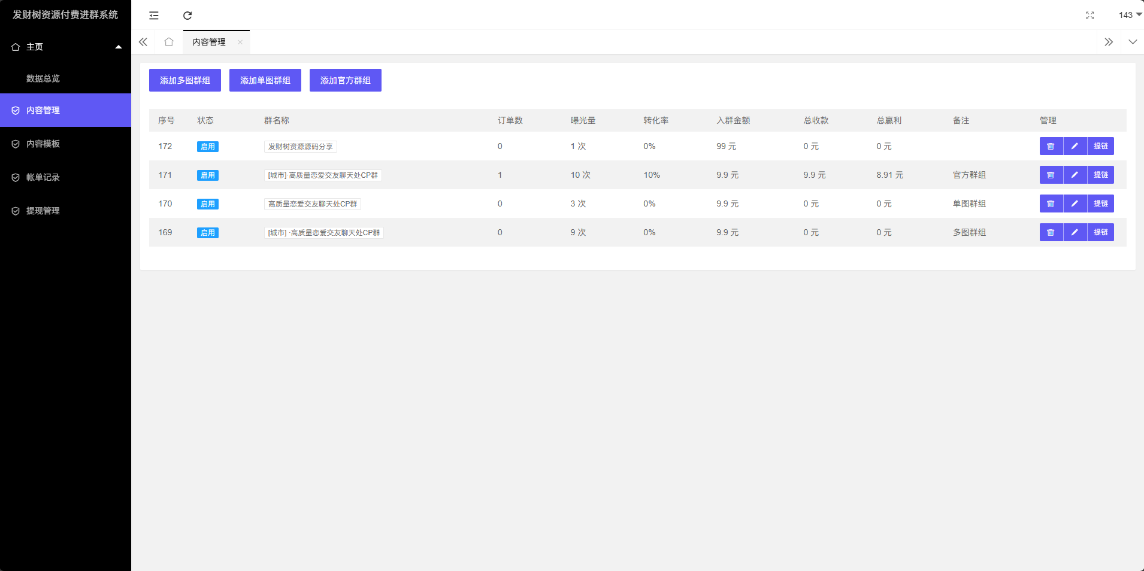Image resolution: width=1144 pixels, height=571 pixels.
Task: Enter fullscreen using the expand icon
Action: pyautogui.click(x=1090, y=16)
